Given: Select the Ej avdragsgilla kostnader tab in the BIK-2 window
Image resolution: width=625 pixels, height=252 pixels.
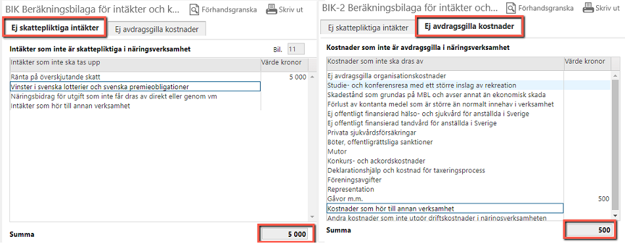Looking at the screenshot, I should [469, 27].
